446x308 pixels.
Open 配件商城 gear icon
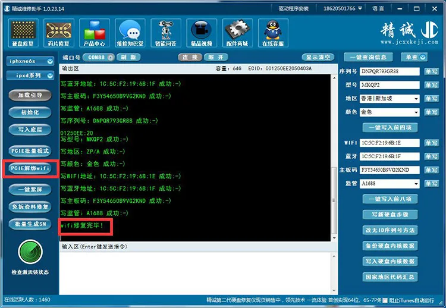(237, 33)
